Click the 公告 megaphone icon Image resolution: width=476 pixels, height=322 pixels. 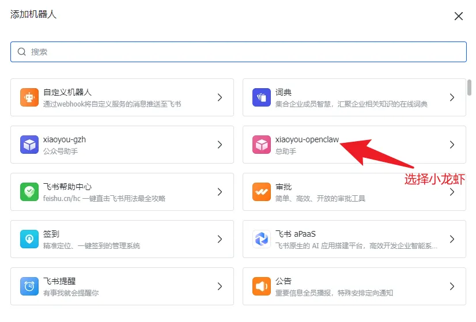point(262,286)
